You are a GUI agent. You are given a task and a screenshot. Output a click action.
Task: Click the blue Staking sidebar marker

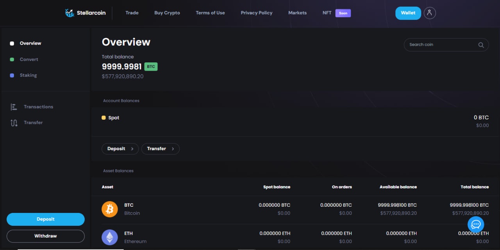pyautogui.click(x=12, y=76)
